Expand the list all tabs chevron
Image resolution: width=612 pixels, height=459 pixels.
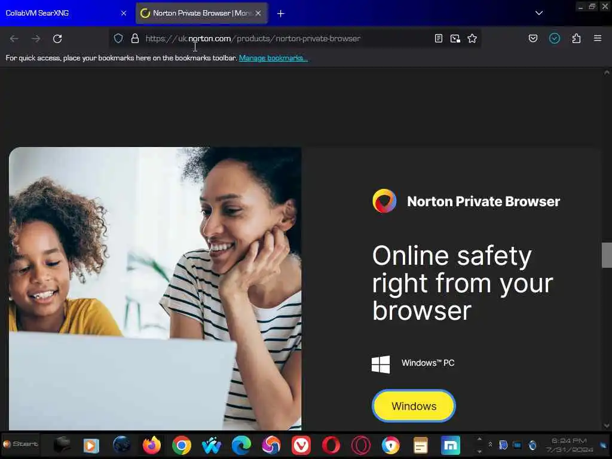pyautogui.click(x=539, y=13)
